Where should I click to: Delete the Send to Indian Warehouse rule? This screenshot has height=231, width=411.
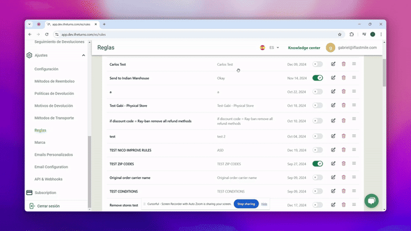coord(343,78)
